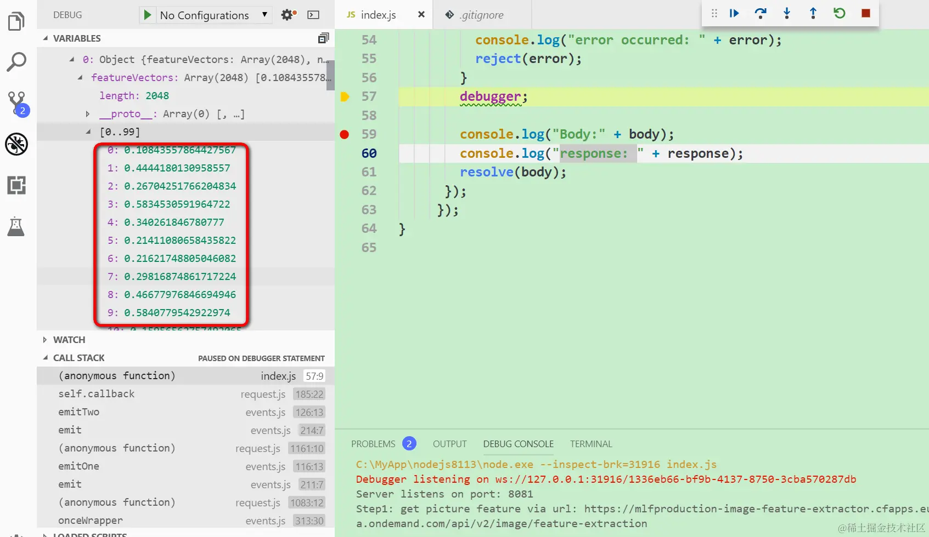Click the Debugger listening ws:// console line
This screenshot has width=929, height=537.
[606, 479]
